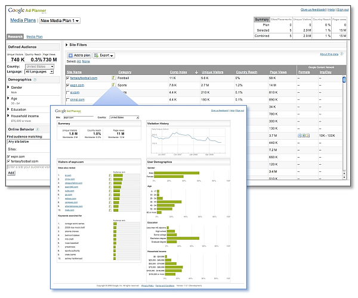The height and width of the screenshot is (298, 358).
Task: Open profile icon for seventh site also visited
Action: click(110, 199)
